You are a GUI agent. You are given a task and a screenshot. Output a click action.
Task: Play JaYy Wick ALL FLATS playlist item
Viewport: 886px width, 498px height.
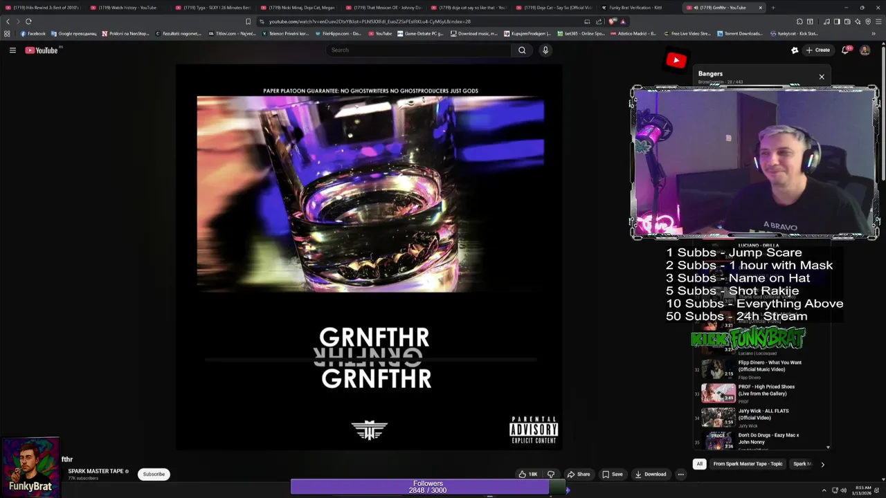pyautogui.click(x=761, y=418)
